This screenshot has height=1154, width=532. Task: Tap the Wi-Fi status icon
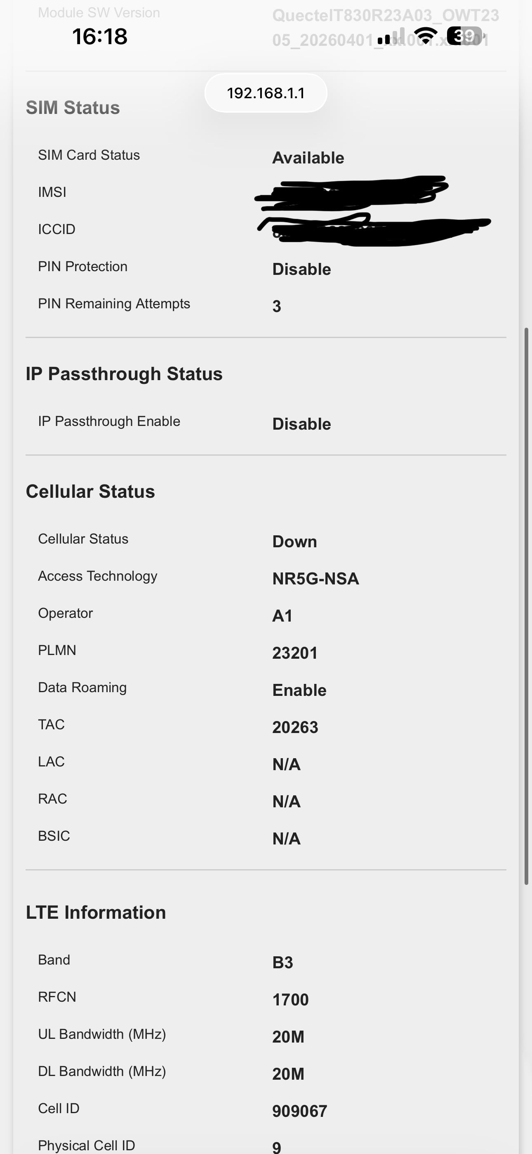[426, 36]
